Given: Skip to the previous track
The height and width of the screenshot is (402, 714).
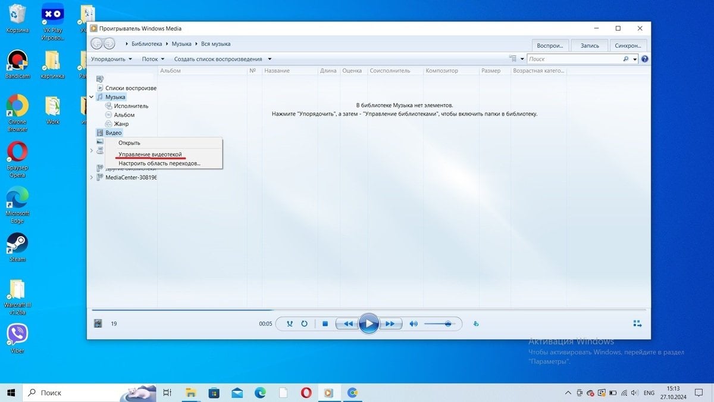Looking at the screenshot, I should (347, 324).
